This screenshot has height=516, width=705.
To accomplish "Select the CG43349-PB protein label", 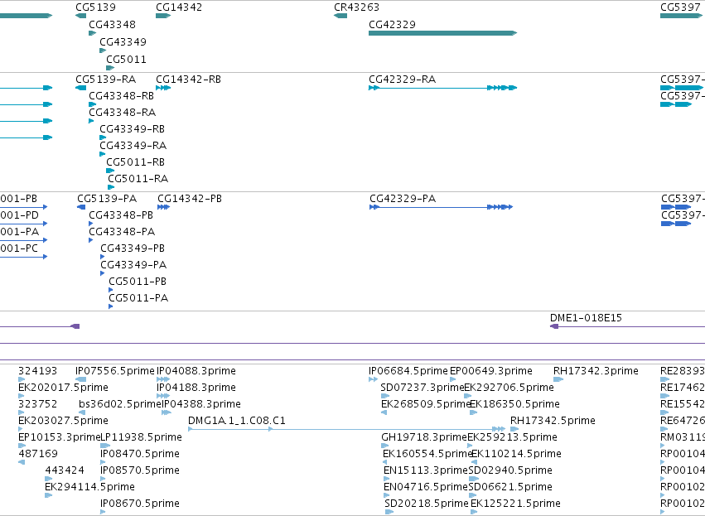I will tap(133, 248).
